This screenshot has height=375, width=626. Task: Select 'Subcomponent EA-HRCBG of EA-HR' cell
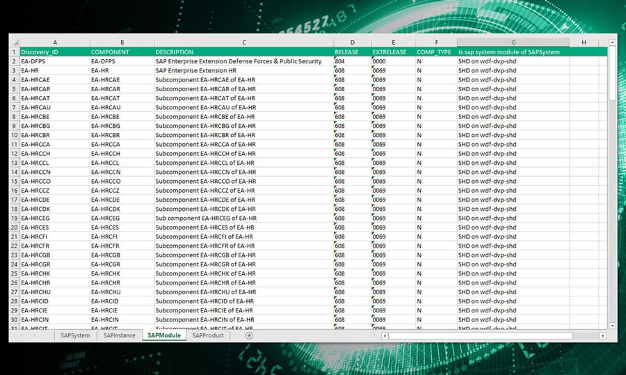click(x=244, y=126)
